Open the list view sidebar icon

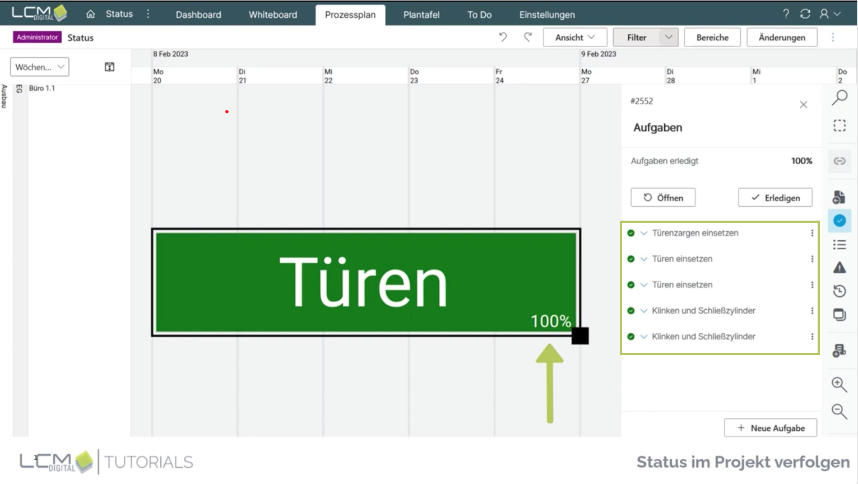pos(839,245)
